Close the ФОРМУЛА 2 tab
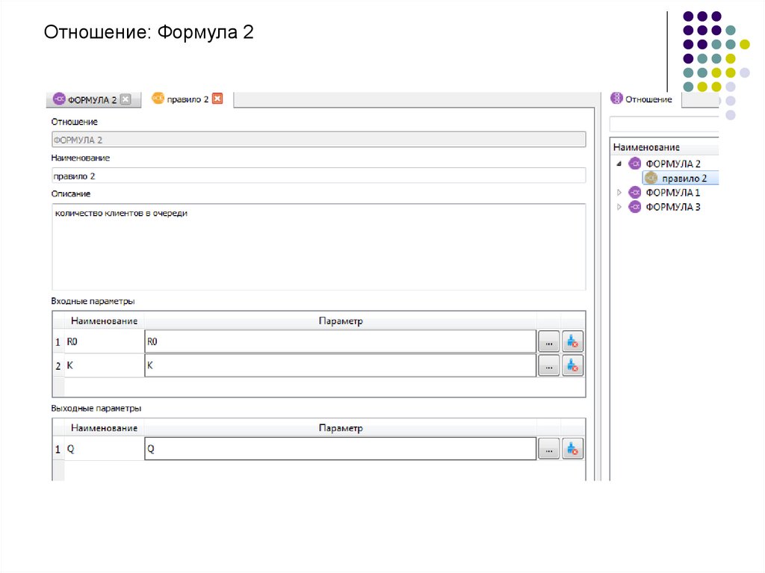The width and height of the screenshot is (765, 573). 126,99
